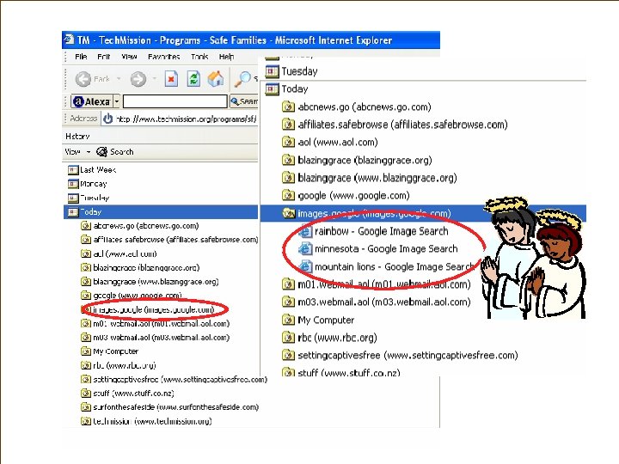This screenshot has width=619, height=464.
Task: Open minnesota - Google Image Search page
Action: [x=377, y=249]
